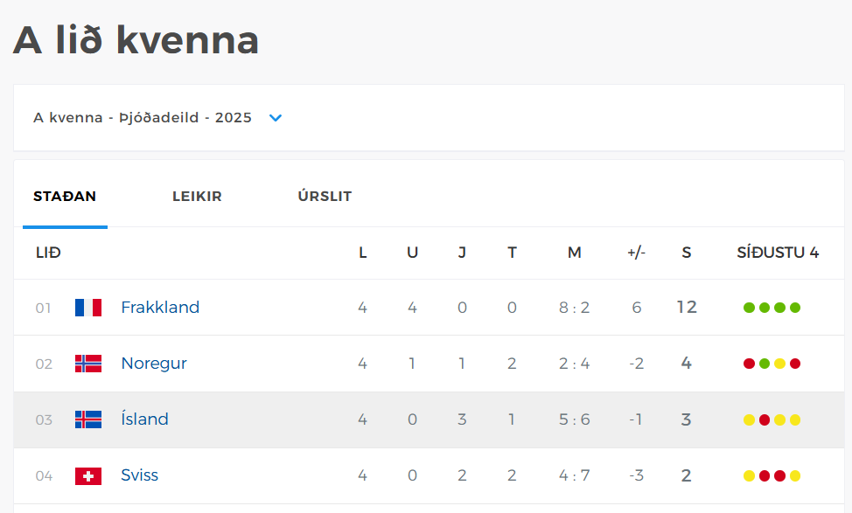Click Ísland's red form dot
The image size is (852, 513).
[765, 419]
